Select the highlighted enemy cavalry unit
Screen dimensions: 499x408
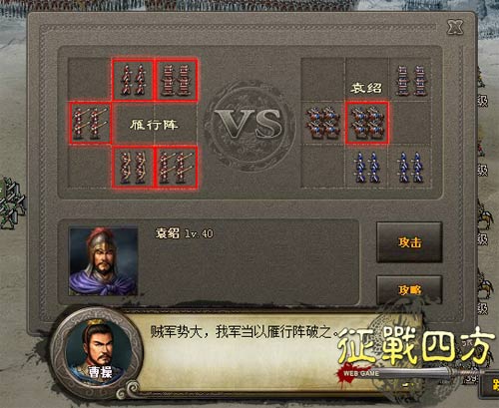(x=367, y=123)
